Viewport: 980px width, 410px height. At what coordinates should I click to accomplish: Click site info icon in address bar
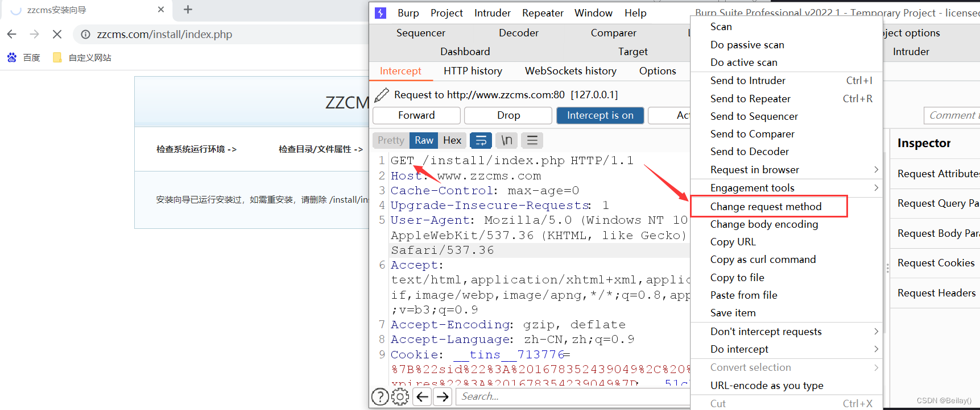coord(85,34)
